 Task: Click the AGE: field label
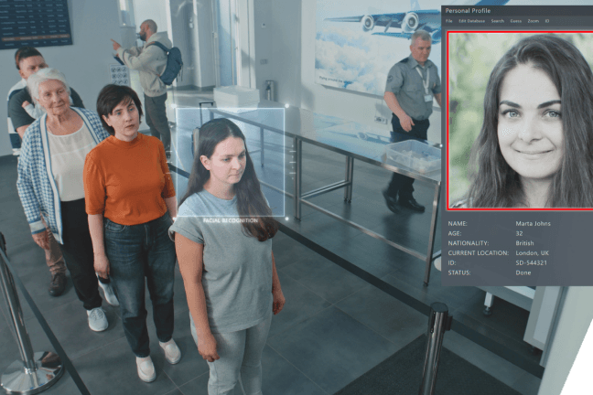tap(455, 233)
